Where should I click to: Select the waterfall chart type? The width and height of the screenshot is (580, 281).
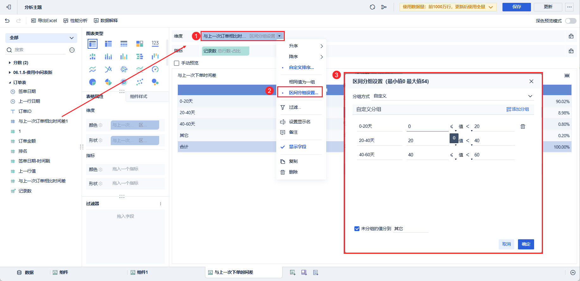pos(155,57)
